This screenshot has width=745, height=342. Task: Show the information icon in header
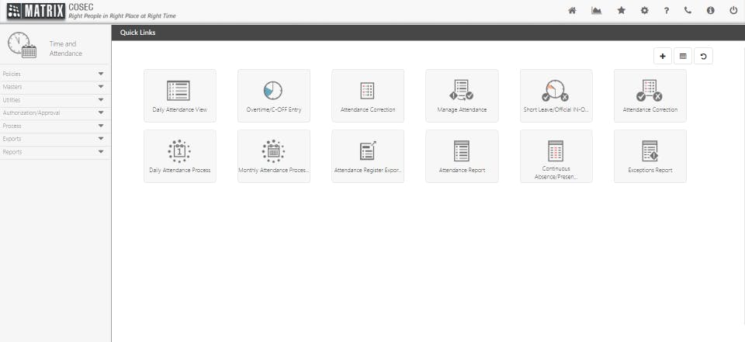pos(710,10)
